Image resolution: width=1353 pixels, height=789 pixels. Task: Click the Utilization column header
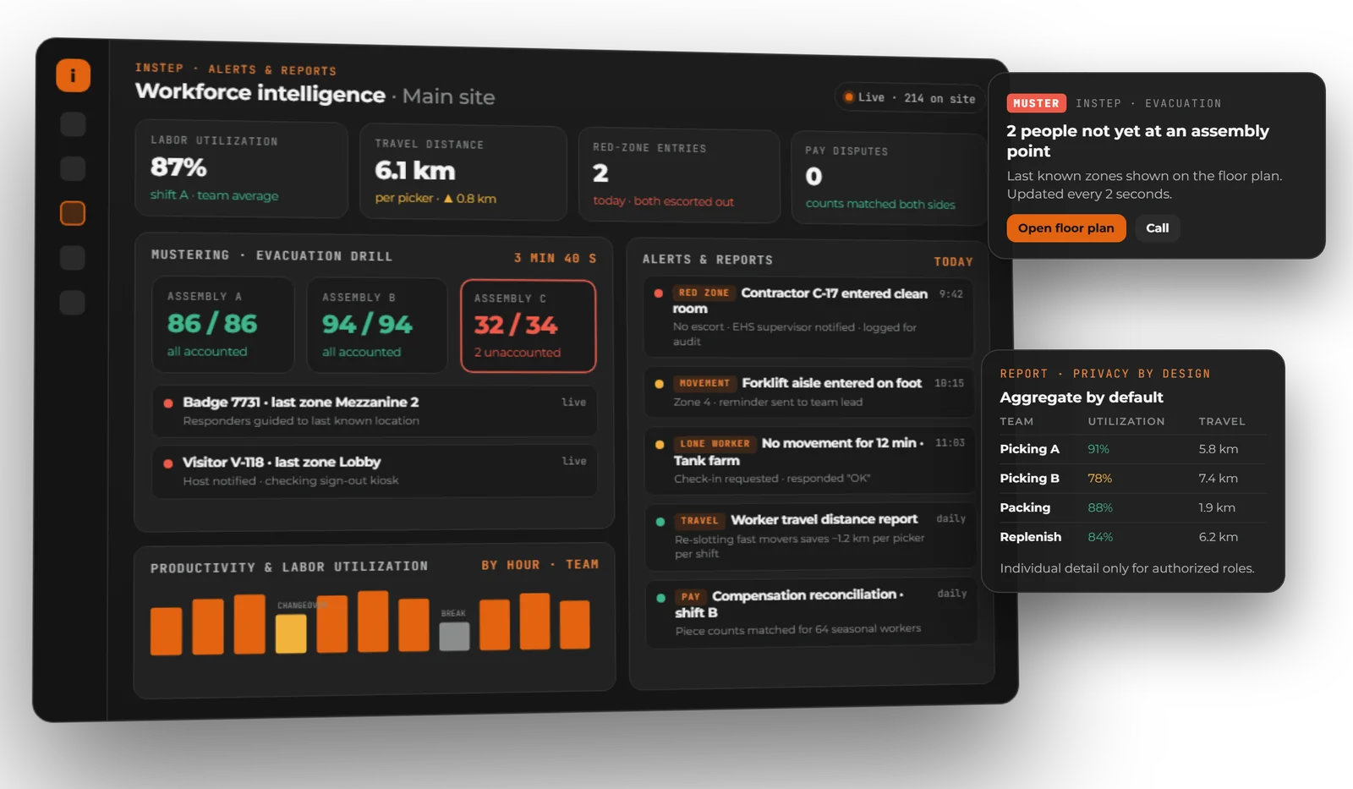click(1126, 421)
